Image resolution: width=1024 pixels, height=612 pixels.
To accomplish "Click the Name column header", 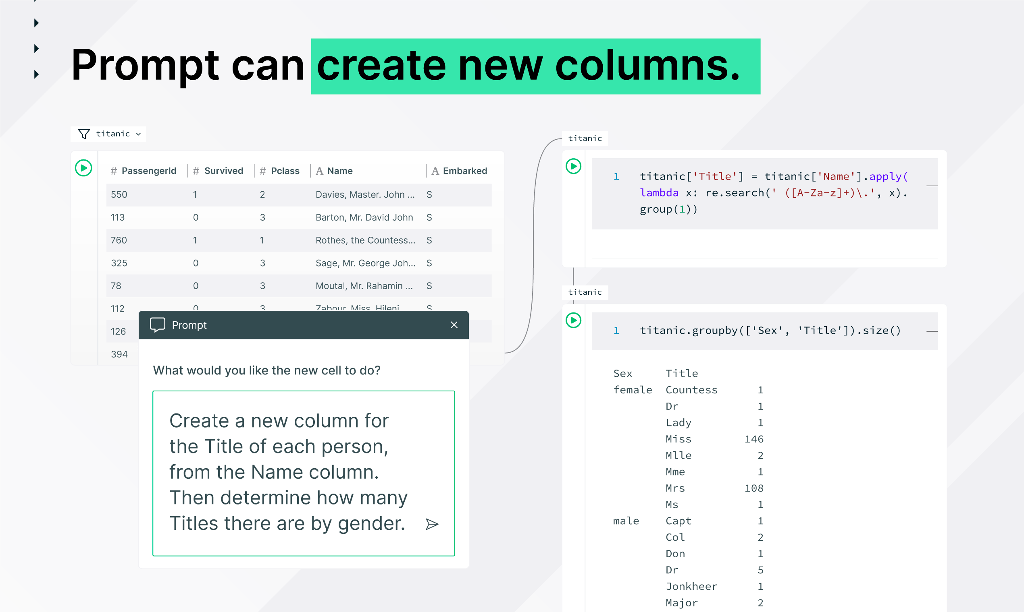I will pos(339,171).
